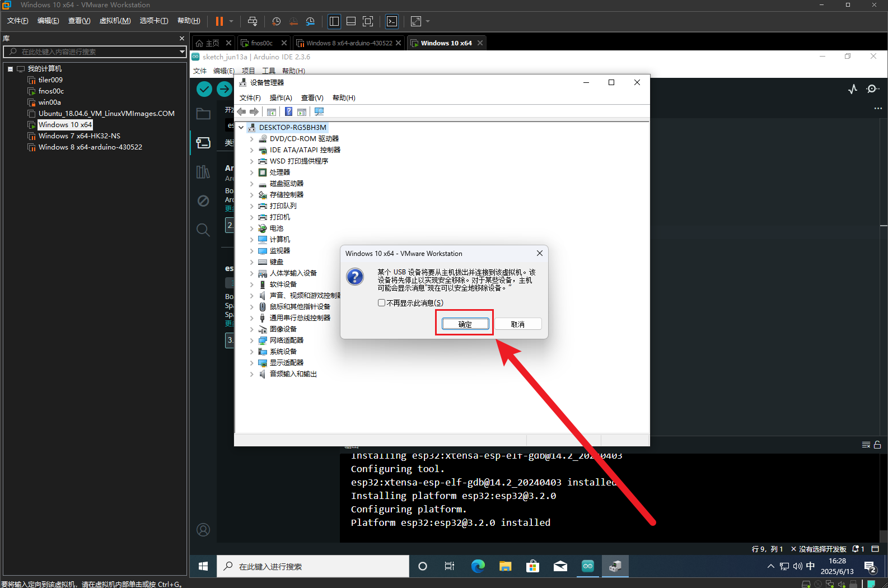Open the Arduino account profile icon

click(203, 530)
